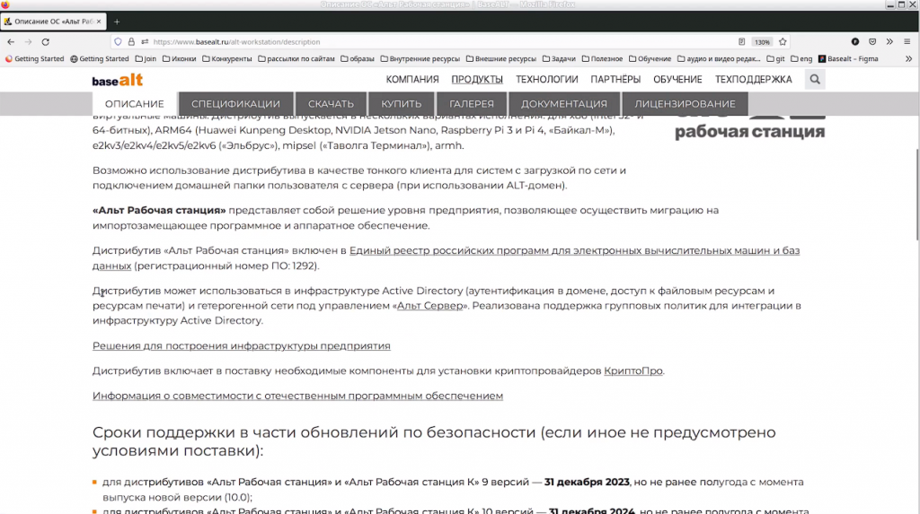Open the Join bookmarks folder
Viewport: 920px width, 514px height.
tap(146, 58)
